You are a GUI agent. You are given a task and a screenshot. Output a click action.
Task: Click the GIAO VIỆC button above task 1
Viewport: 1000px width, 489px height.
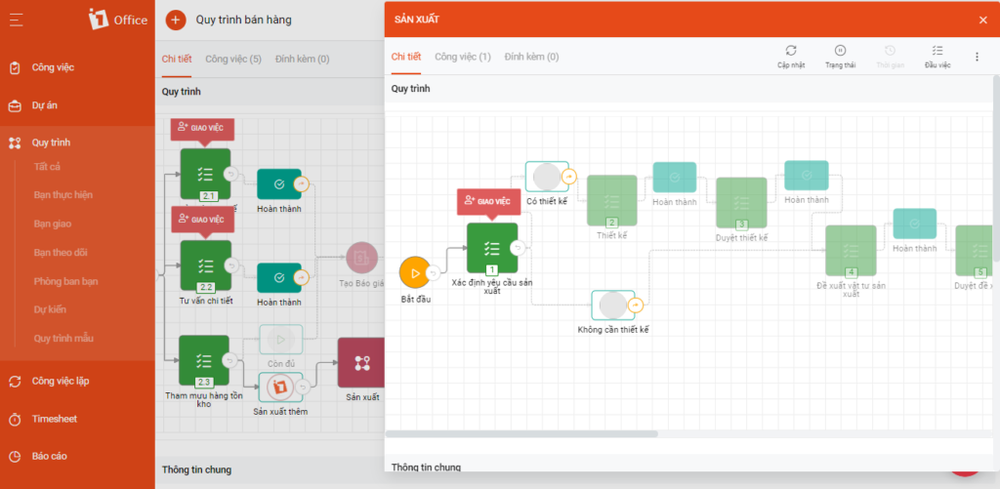pos(488,201)
